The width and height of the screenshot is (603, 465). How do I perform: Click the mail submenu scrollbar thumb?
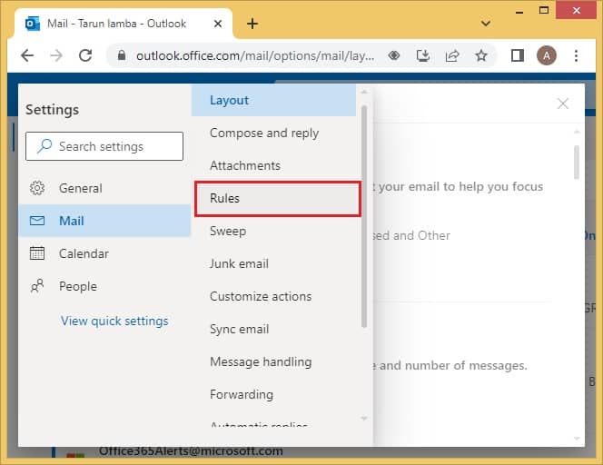click(364, 216)
